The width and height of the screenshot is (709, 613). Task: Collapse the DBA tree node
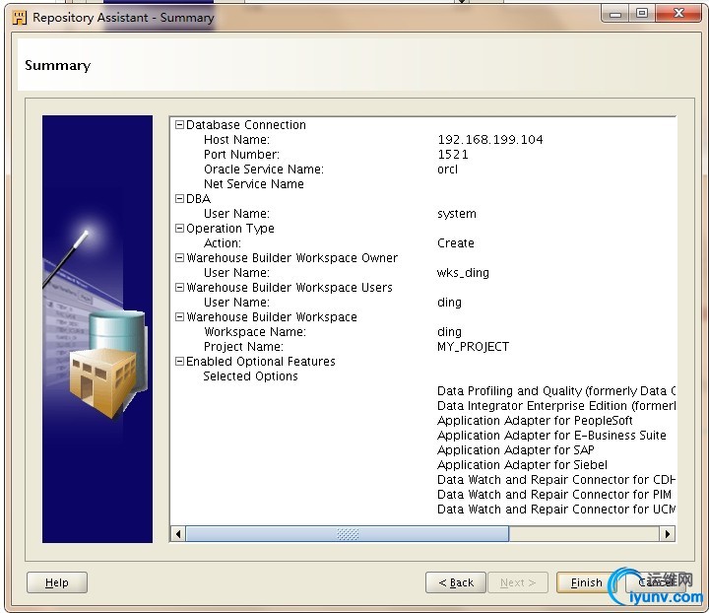pyautogui.click(x=179, y=199)
